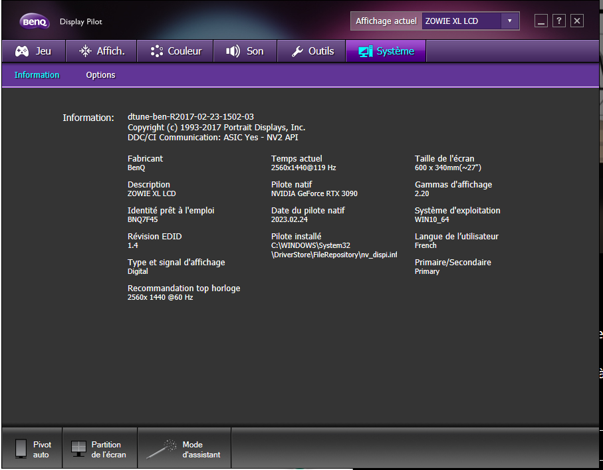Select the Système tab label
Viewport: 603px width, 470px height.
[x=395, y=51]
